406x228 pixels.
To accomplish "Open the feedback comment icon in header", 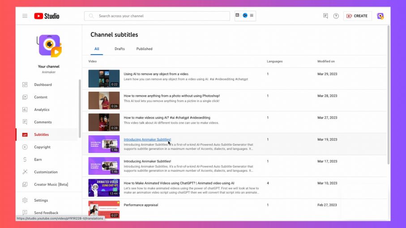I will click(x=325, y=16).
